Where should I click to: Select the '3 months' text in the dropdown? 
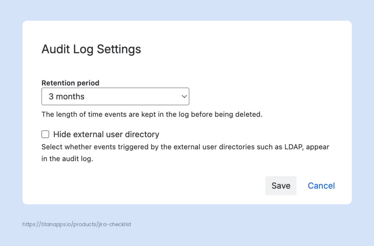pyautogui.click(x=66, y=96)
